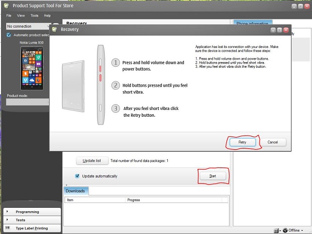This screenshot has height=234, width=312.
Task: Open the No connection dropdown
Action: coord(27,26)
